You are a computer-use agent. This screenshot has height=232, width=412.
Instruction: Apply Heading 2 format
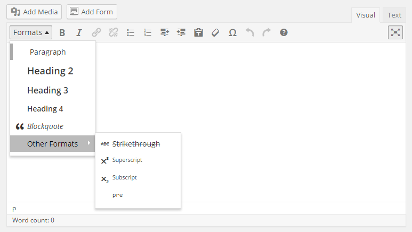pyautogui.click(x=53, y=71)
